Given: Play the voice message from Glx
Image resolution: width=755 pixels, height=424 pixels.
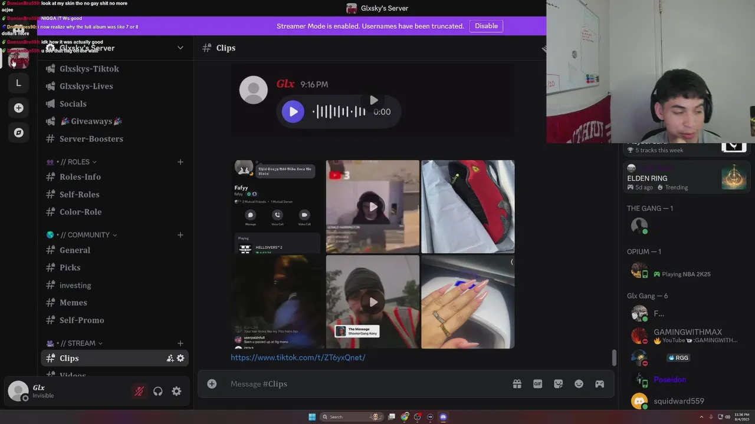Looking at the screenshot, I should point(293,111).
